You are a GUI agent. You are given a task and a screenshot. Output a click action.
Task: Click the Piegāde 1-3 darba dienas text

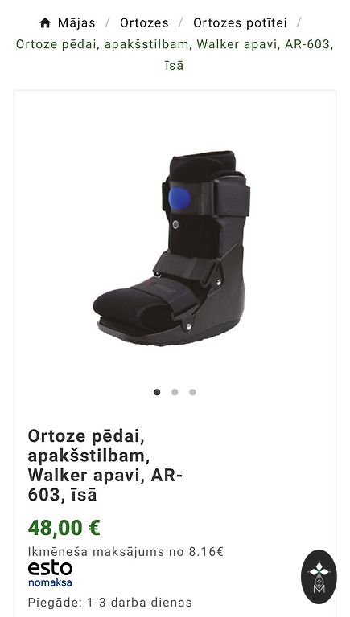pyautogui.click(x=110, y=602)
